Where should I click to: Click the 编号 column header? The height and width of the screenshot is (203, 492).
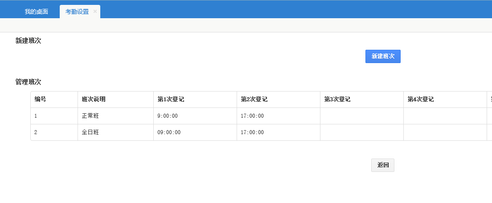(x=41, y=100)
